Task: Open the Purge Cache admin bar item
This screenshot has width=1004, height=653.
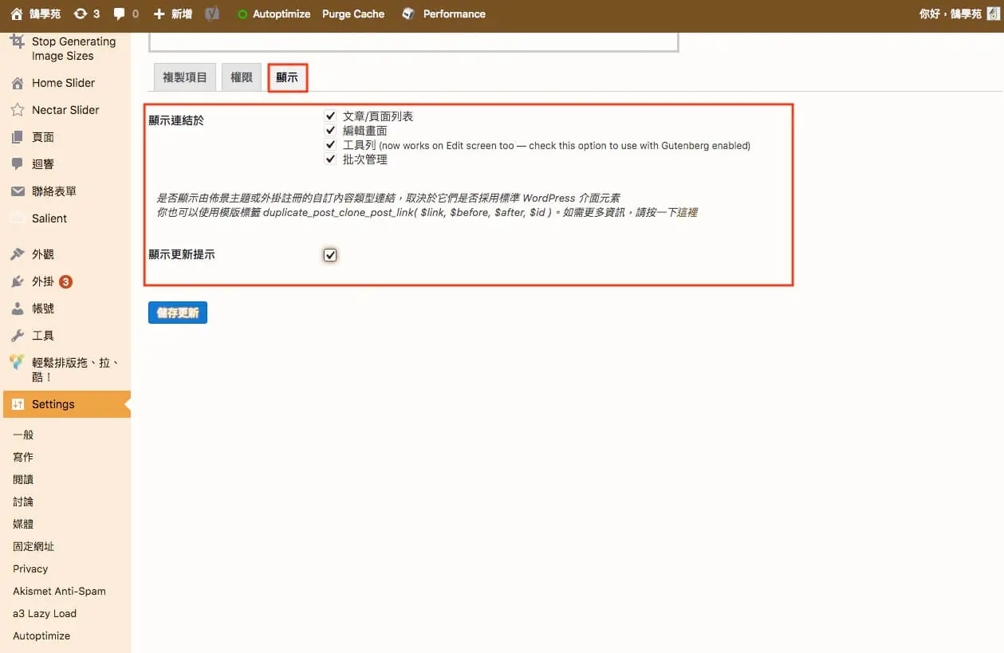Action: pos(353,14)
